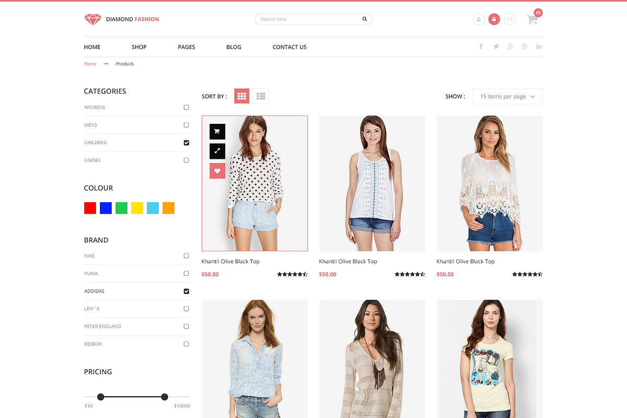Open the Pages menu
This screenshot has width=627, height=418.
point(187,47)
